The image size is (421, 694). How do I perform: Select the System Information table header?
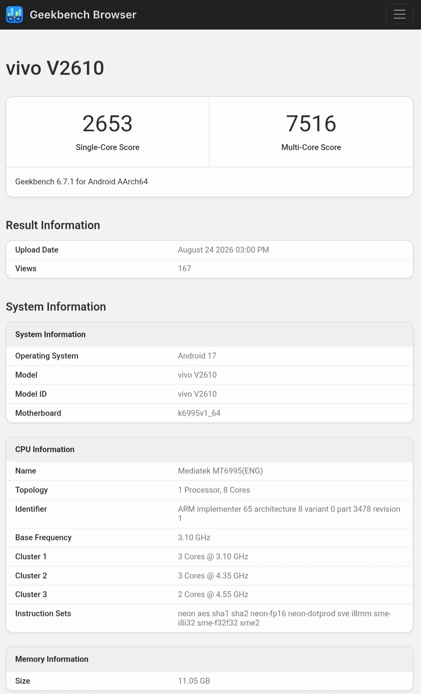[x=50, y=335]
